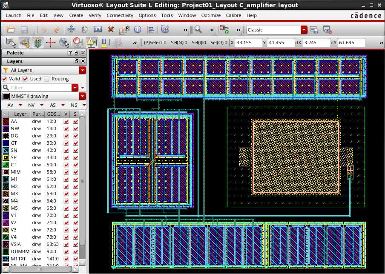Open the All Layers dropdown

click(x=83, y=70)
